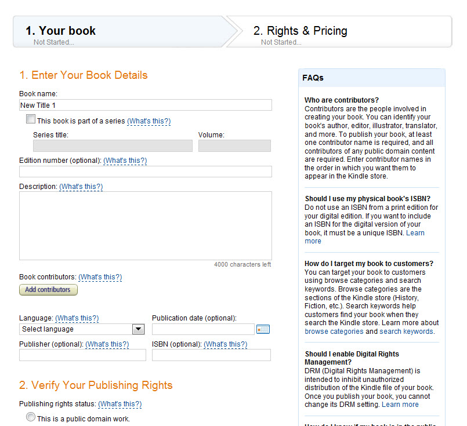The image size is (467, 426).
Task: Select 'This is a public domain work' radio
Action: 31,417
